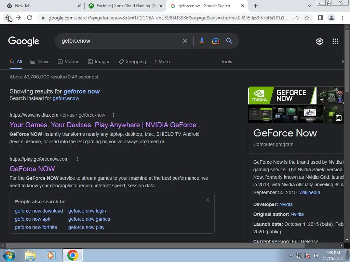
Task: Click the Google logo
Action: pyautogui.click(x=24, y=41)
